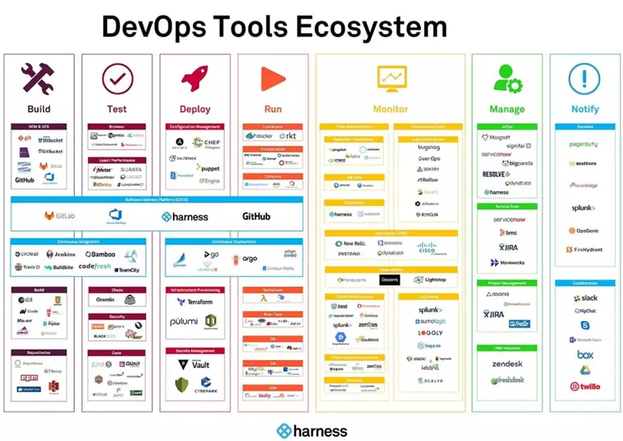Click the Manage user gear icon

(507, 79)
